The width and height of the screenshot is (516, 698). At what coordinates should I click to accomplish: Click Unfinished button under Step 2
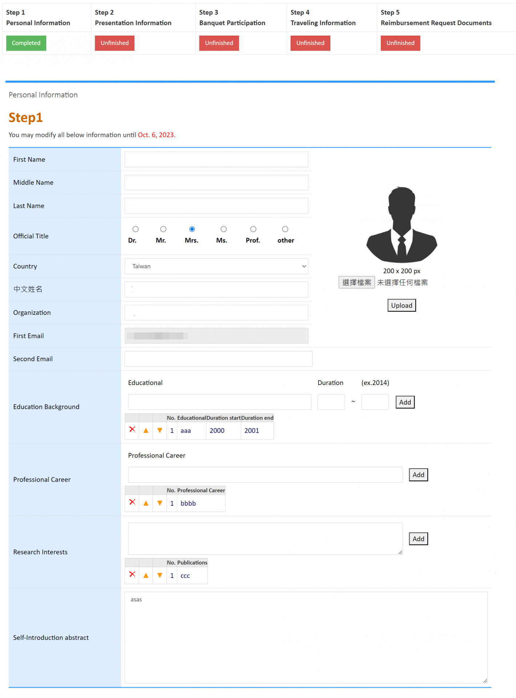114,43
